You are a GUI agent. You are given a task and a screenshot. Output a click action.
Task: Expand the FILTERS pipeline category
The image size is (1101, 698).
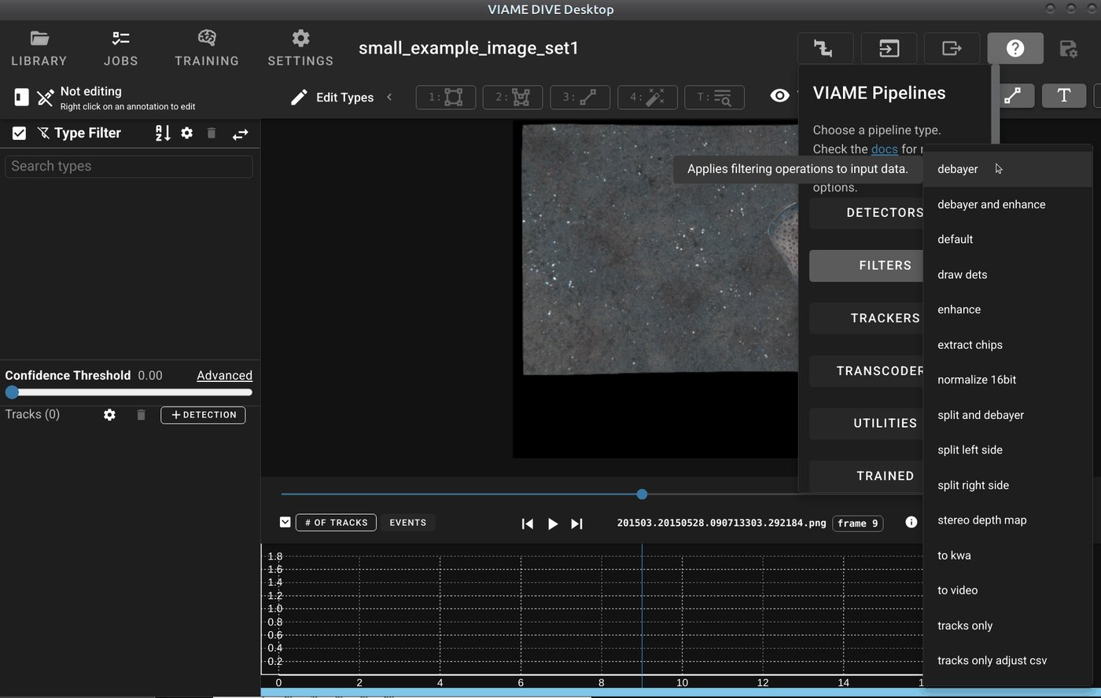tap(867, 266)
